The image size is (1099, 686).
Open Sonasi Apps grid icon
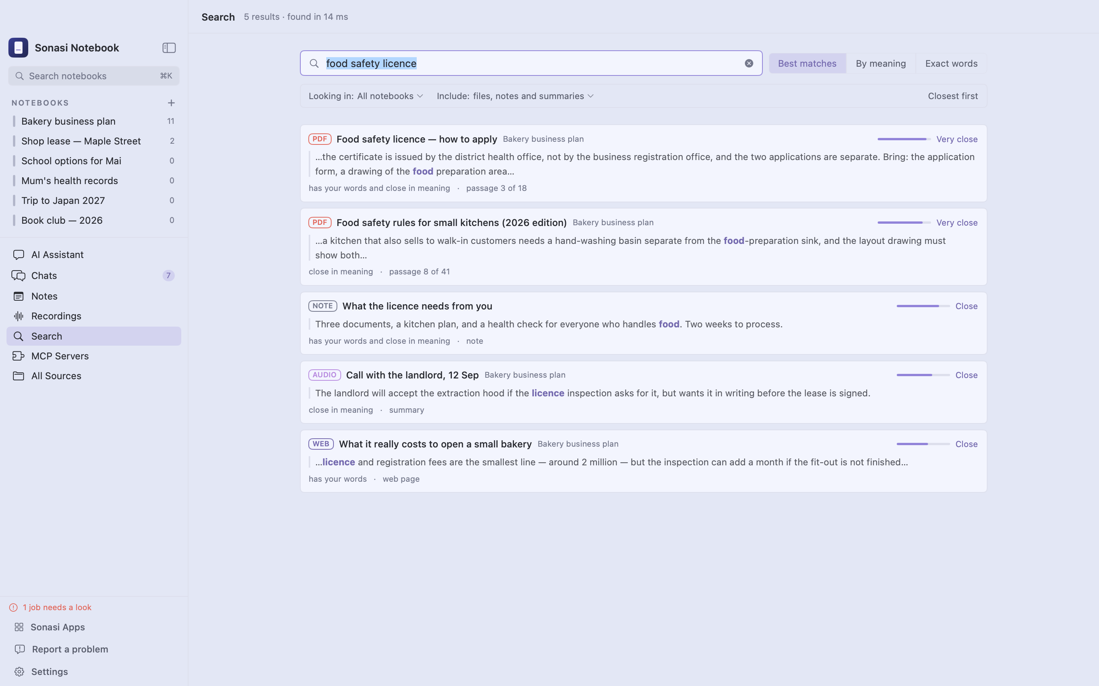19,627
